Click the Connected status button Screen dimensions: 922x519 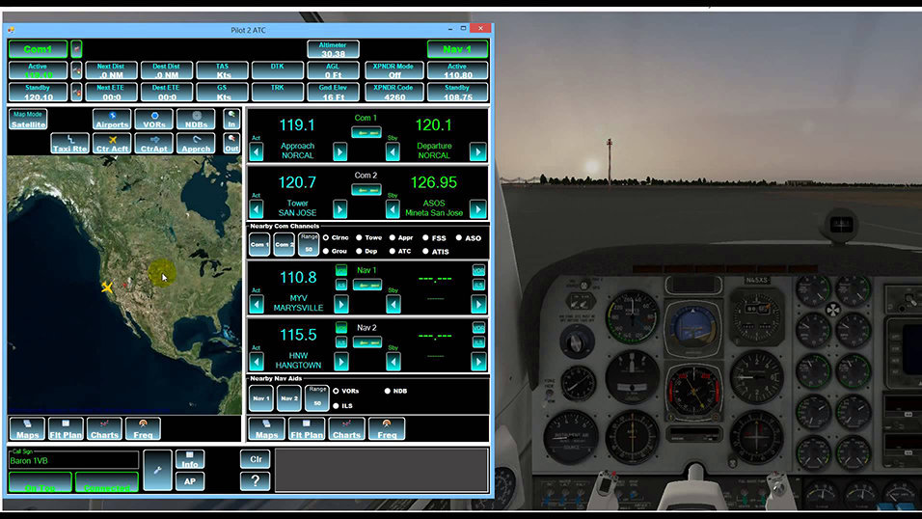point(107,482)
